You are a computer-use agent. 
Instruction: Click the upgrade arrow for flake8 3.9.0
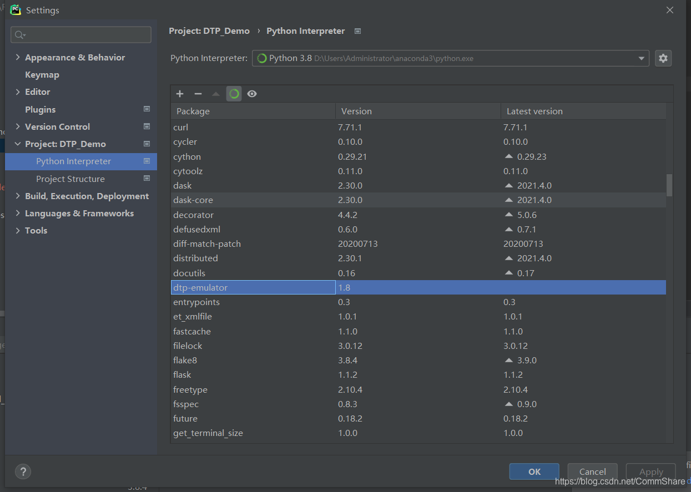click(x=509, y=360)
